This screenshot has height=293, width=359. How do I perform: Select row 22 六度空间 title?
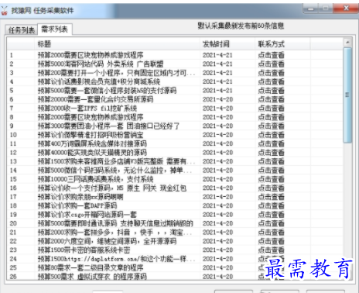[107, 241]
